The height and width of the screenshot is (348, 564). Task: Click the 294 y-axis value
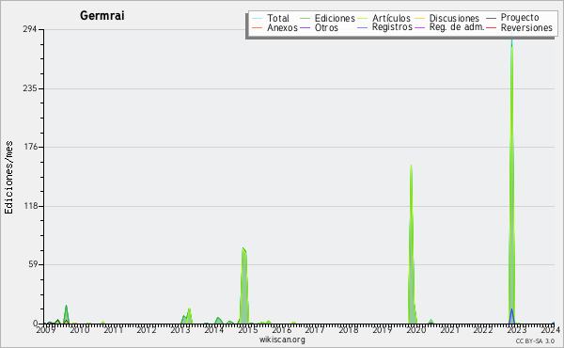click(30, 29)
